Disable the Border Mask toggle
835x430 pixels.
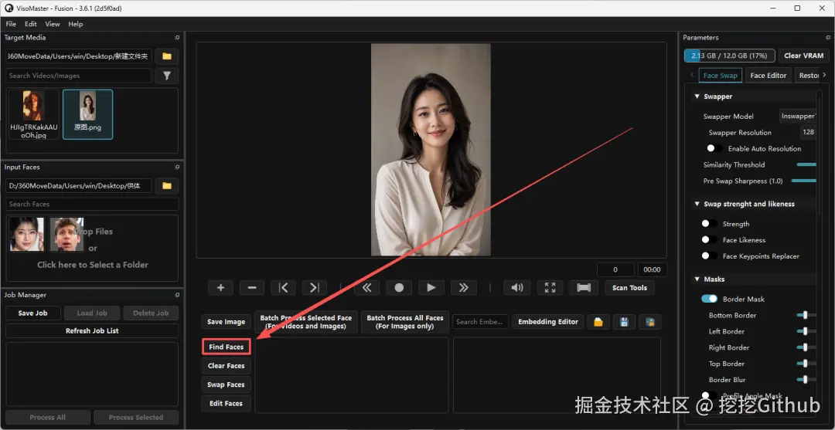[709, 300]
